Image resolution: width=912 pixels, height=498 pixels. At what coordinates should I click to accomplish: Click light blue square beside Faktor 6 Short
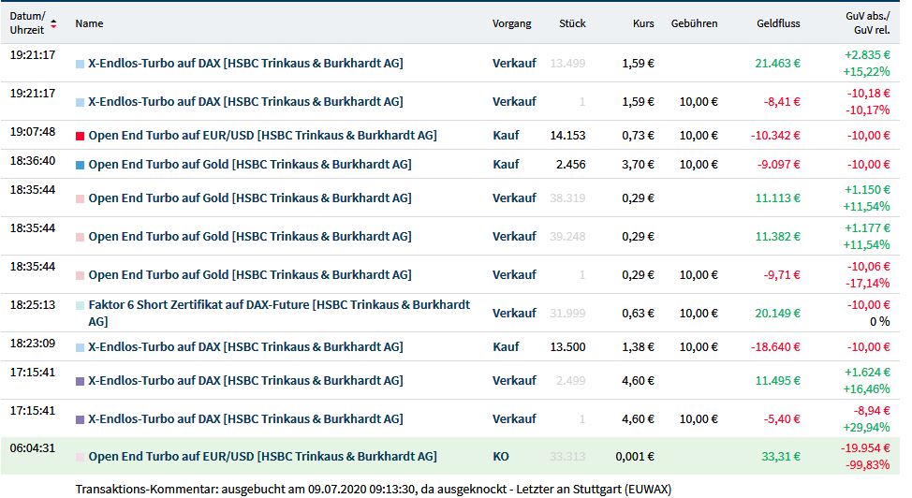click(x=80, y=306)
